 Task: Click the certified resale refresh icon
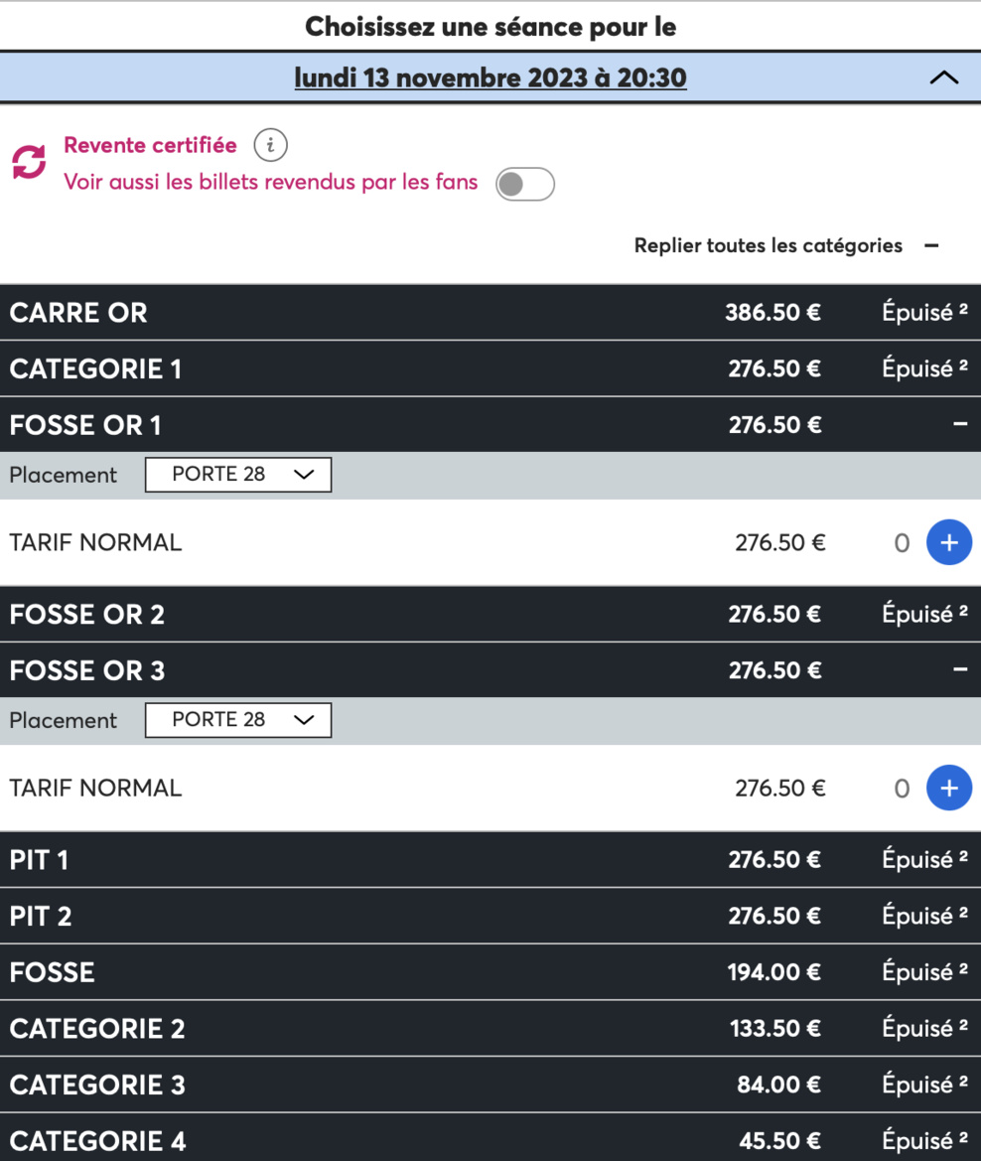coord(30,159)
